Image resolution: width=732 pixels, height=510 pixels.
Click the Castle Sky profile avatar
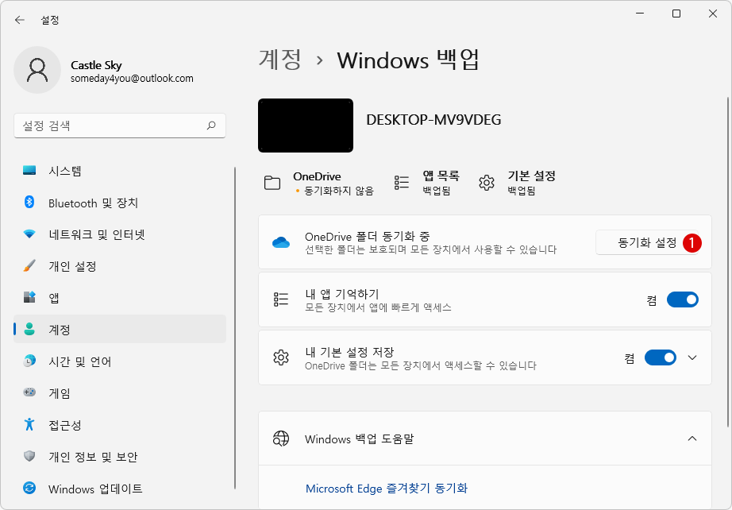tap(37, 70)
